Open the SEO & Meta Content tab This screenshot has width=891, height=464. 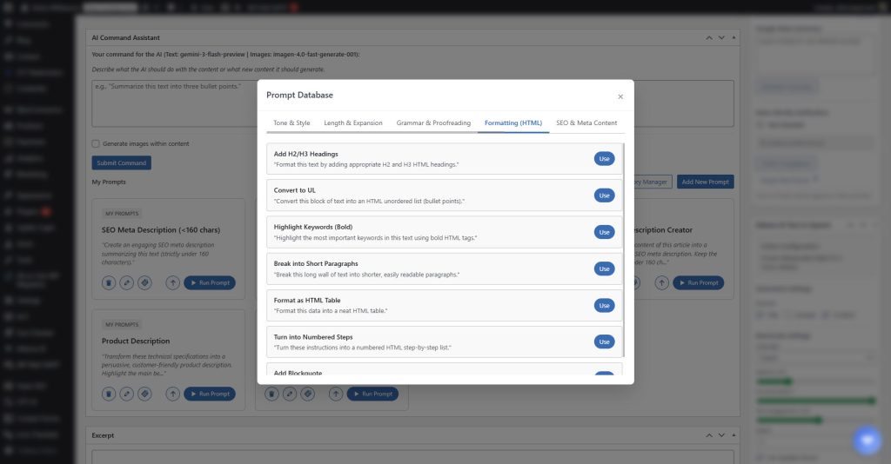(586, 123)
